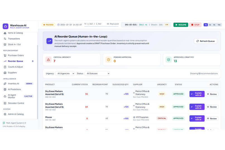
Task: Click the AI Predictions chip icon
Action: click(x=5, y=89)
